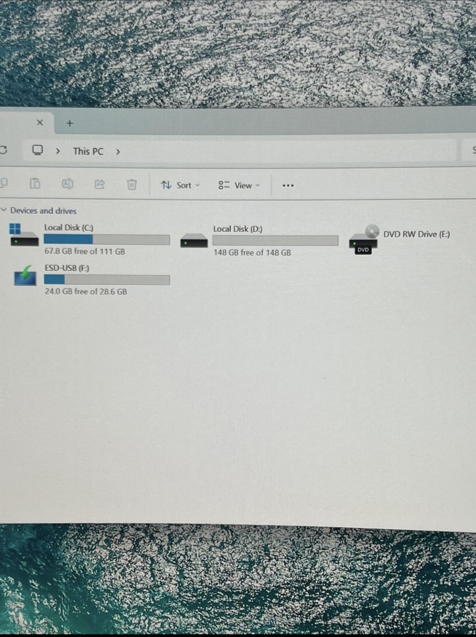Click the text 24.0 GB free of 28.6 GB

tap(86, 292)
